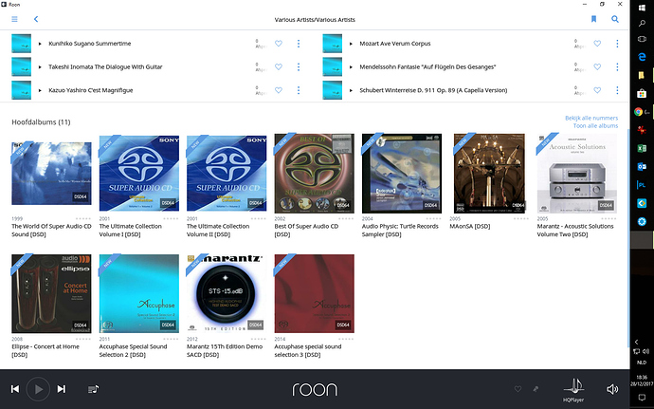The image size is (654, 409).
Task: Favorite Mozart Ave Verum Corpus with heart
Action: pos(597,44)
